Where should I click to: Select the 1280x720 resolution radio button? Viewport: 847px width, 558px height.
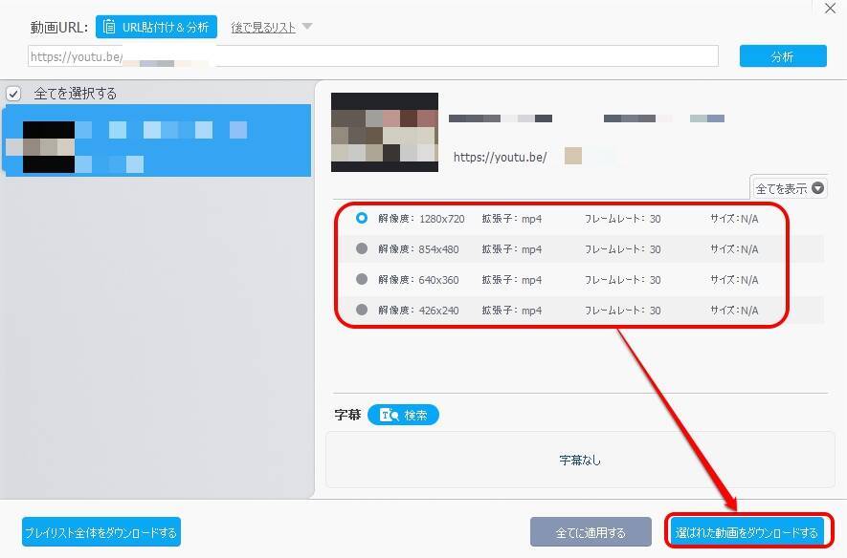pyautogui.click(x=361, y=219)
